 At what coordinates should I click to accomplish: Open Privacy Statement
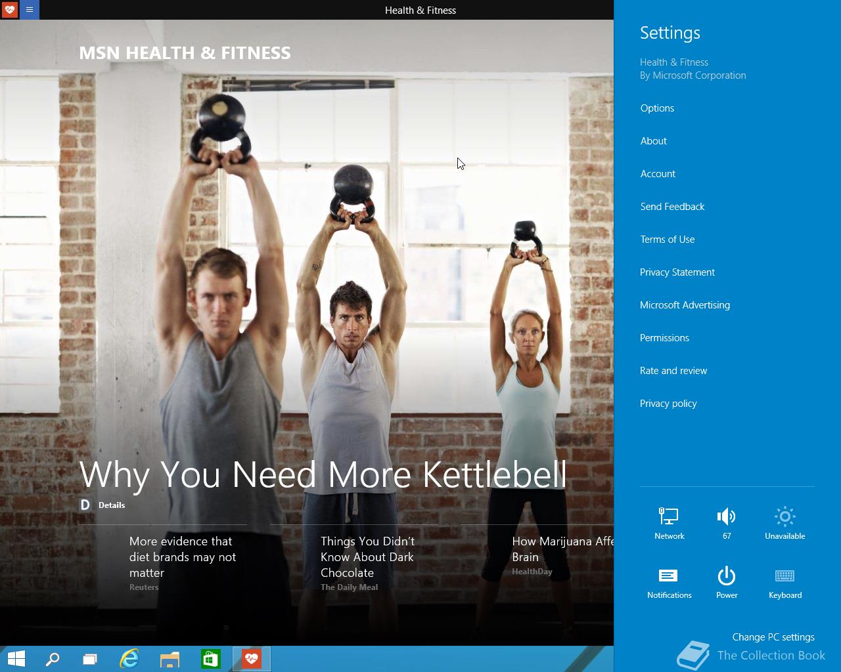coord(677,272)
